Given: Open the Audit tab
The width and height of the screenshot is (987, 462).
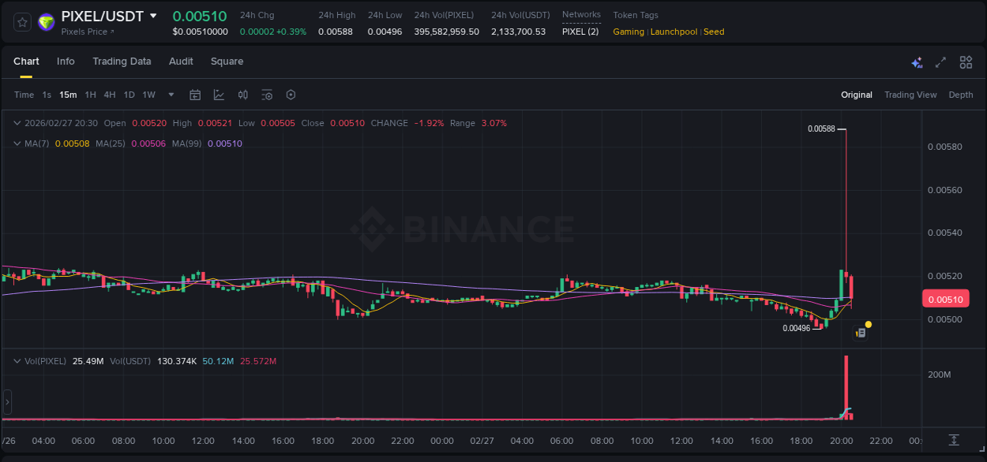Looking at the screenshot, I should coord(181,61).
